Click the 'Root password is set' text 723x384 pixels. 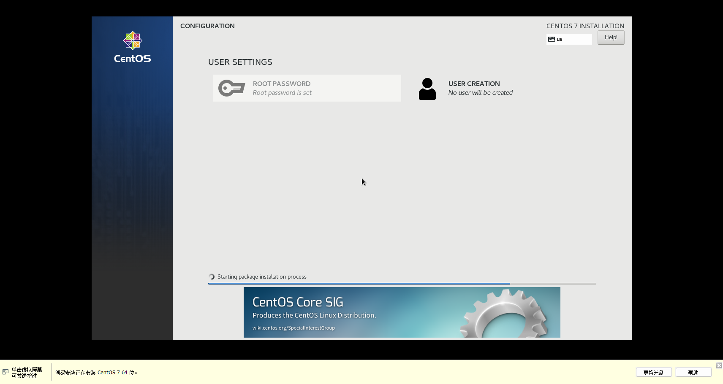pos(282,93)
